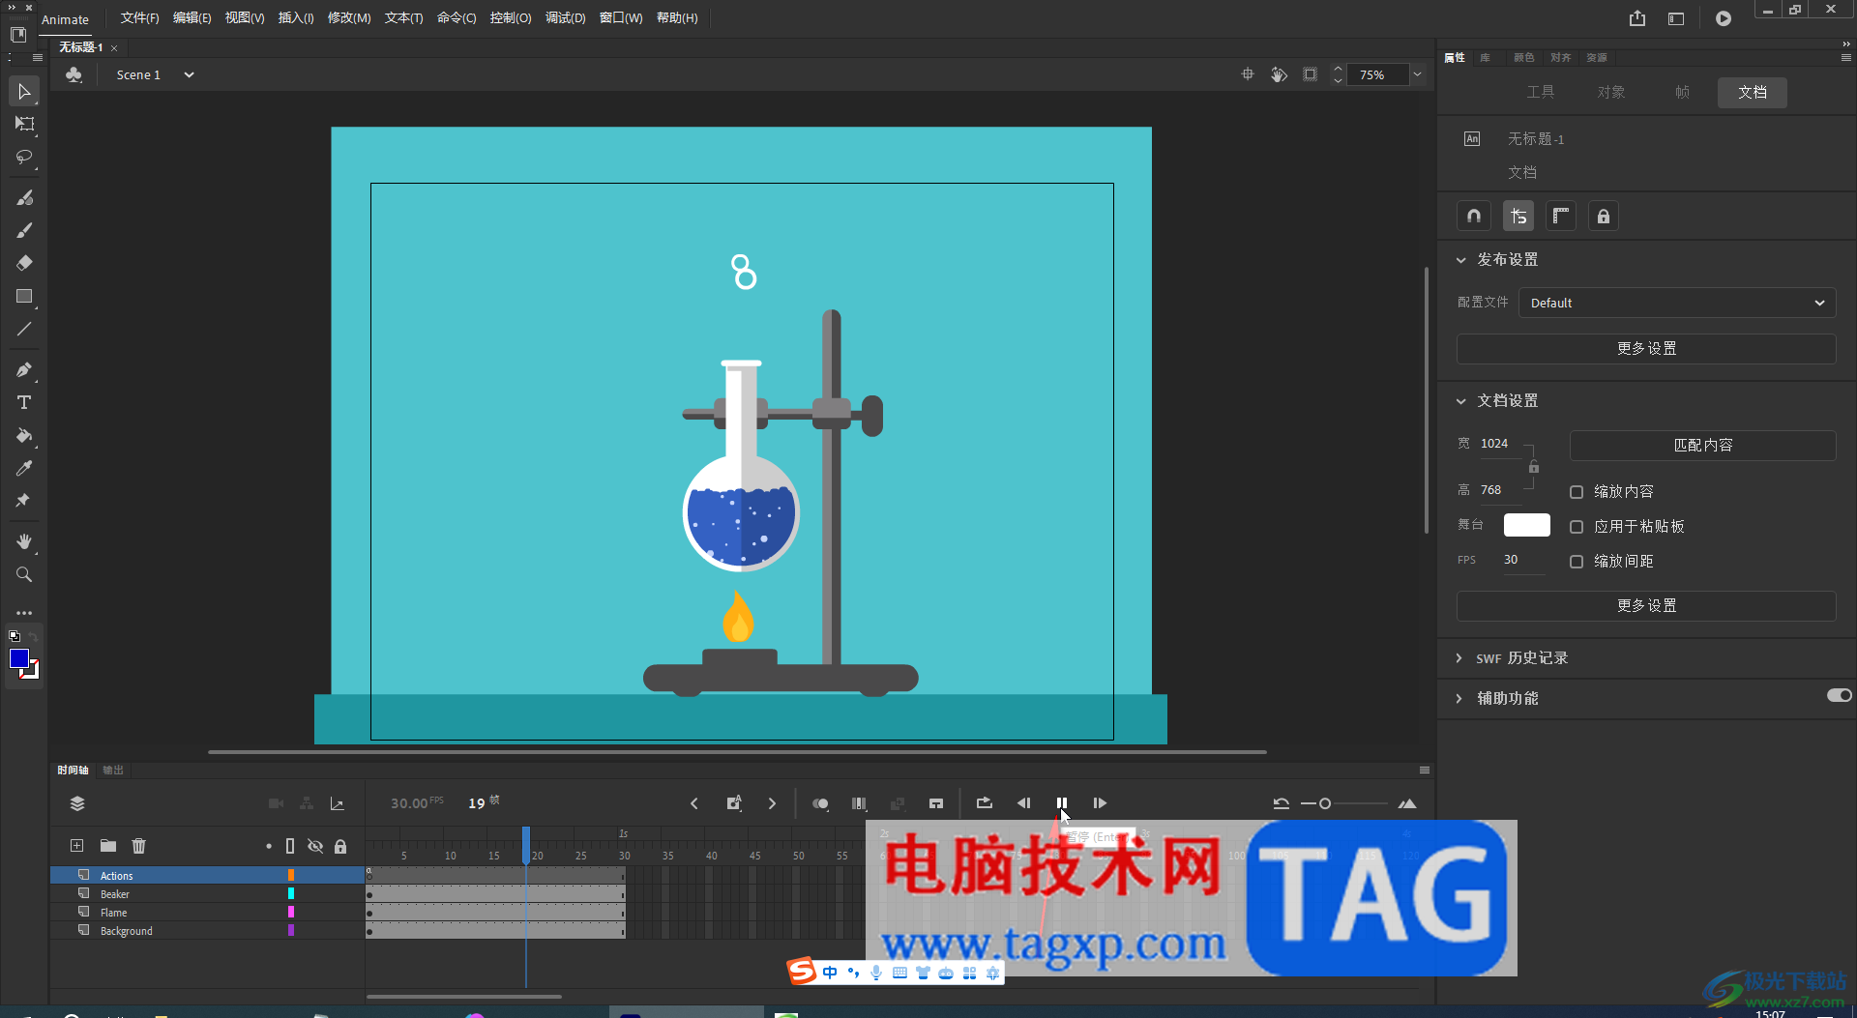Toggle the lock button in document properties
Screen dimensions: 1857x1018
[x=1604, y=217]
